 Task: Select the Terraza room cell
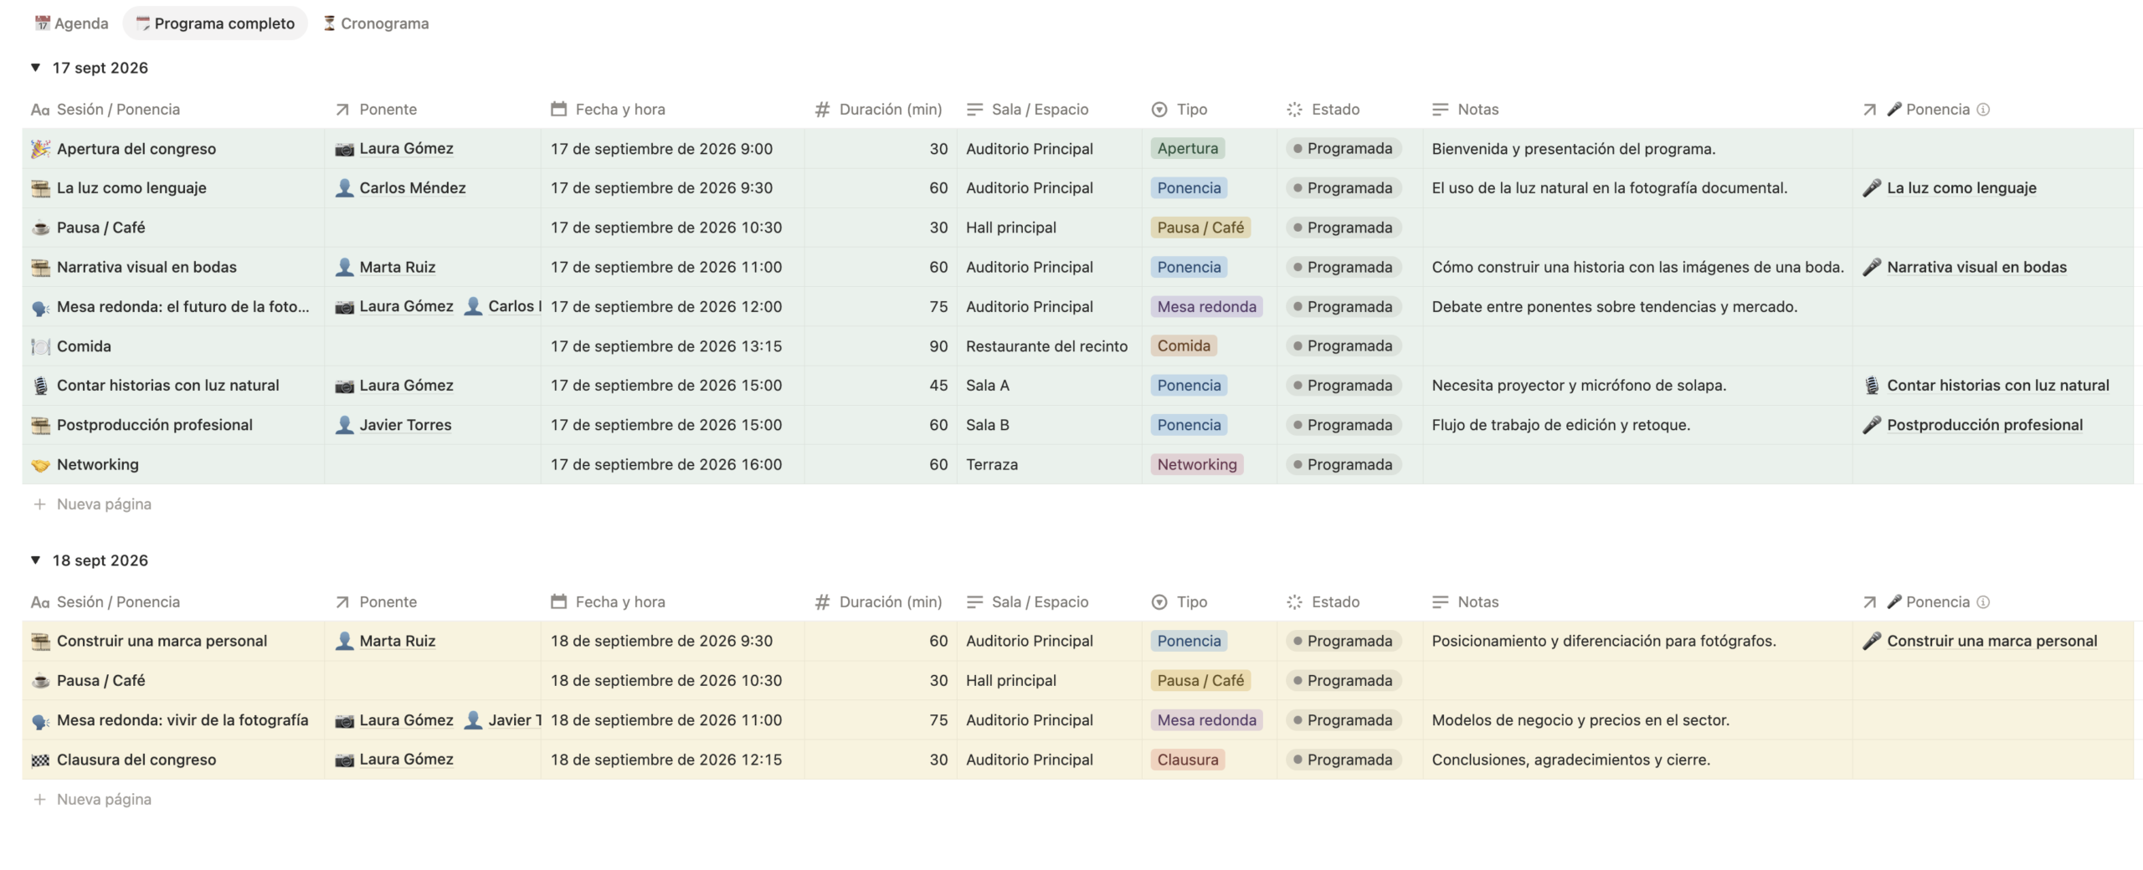tap(1049, 465)
